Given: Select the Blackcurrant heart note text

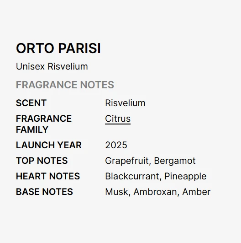Looking at the screenshot, I should tap(132, 176).
